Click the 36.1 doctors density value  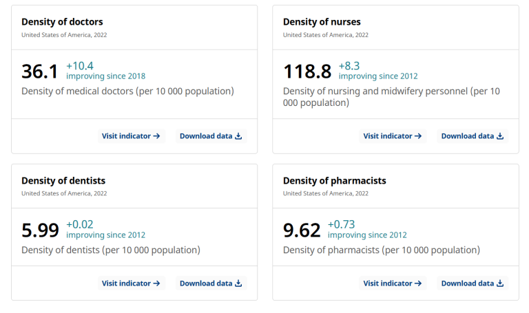pos(40,72)
